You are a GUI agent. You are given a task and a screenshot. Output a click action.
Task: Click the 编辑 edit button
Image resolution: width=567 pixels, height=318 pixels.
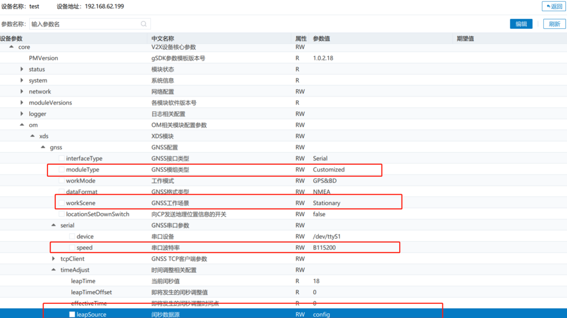click(521, 24)
